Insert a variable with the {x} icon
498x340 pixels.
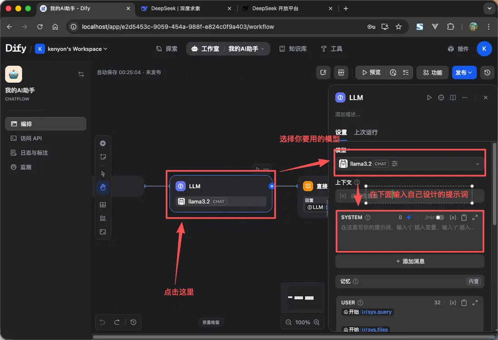[453, 217]
